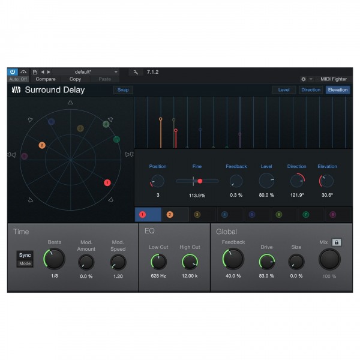This screenshot has height=360, width=360.
Task: Select tap 8 tab
Action: [x=338, y=214]
